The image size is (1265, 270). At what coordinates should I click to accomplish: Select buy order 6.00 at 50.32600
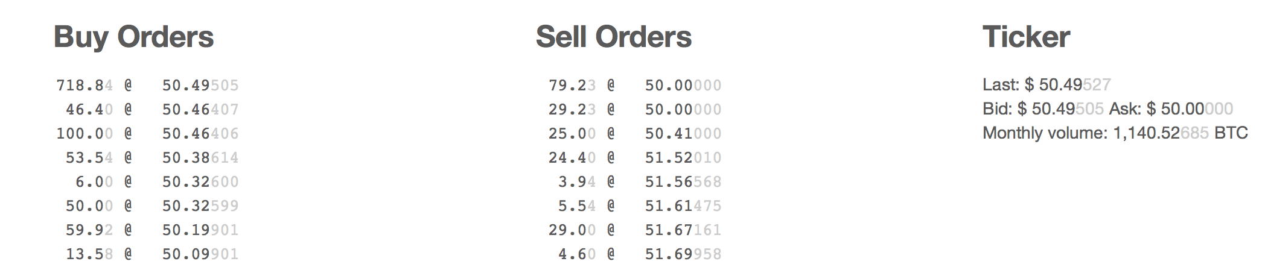(158, 182)
